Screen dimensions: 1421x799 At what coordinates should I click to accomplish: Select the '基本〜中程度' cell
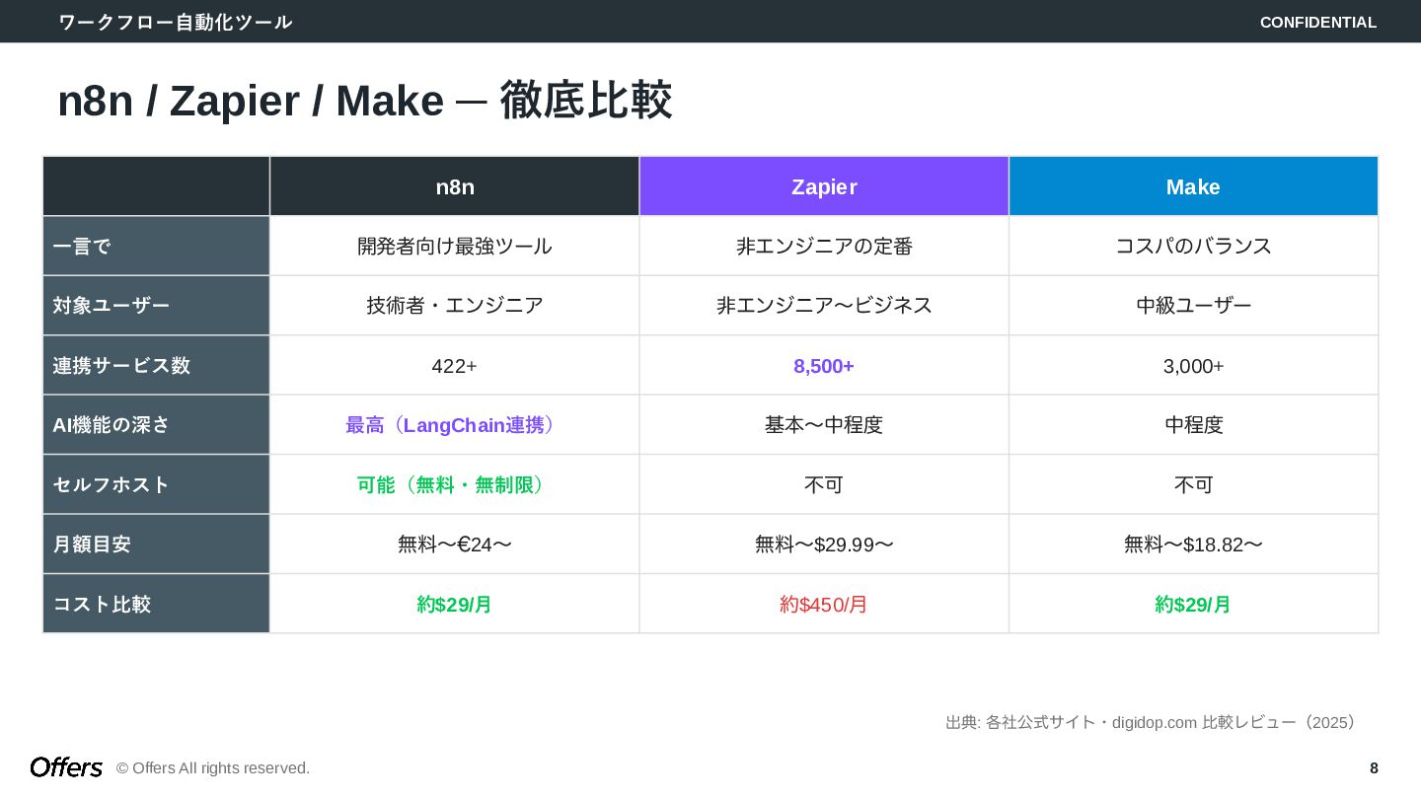point(824,425)
